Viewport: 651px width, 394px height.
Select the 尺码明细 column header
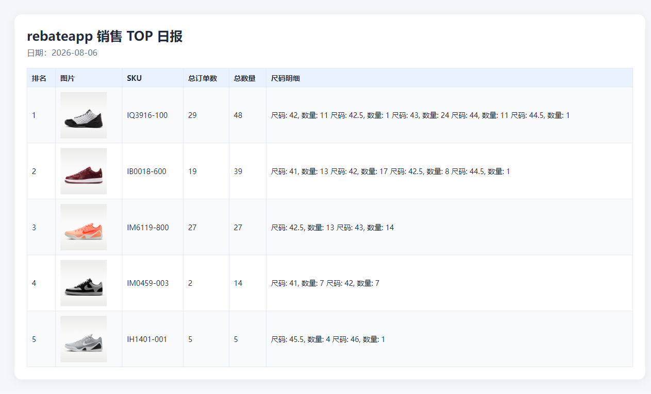click(x=286, y=78)
